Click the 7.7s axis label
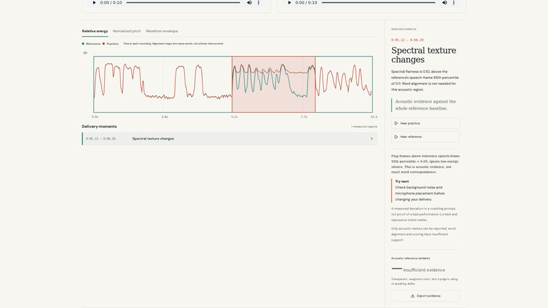Image resolution: width=548 pixels, height=308 pixels. [304, 117]
